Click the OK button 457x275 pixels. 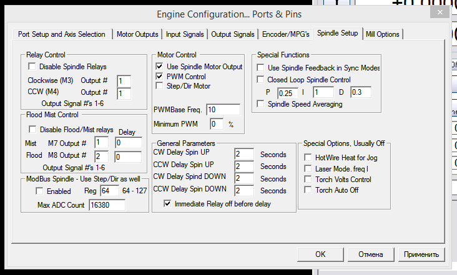(320, 254)
